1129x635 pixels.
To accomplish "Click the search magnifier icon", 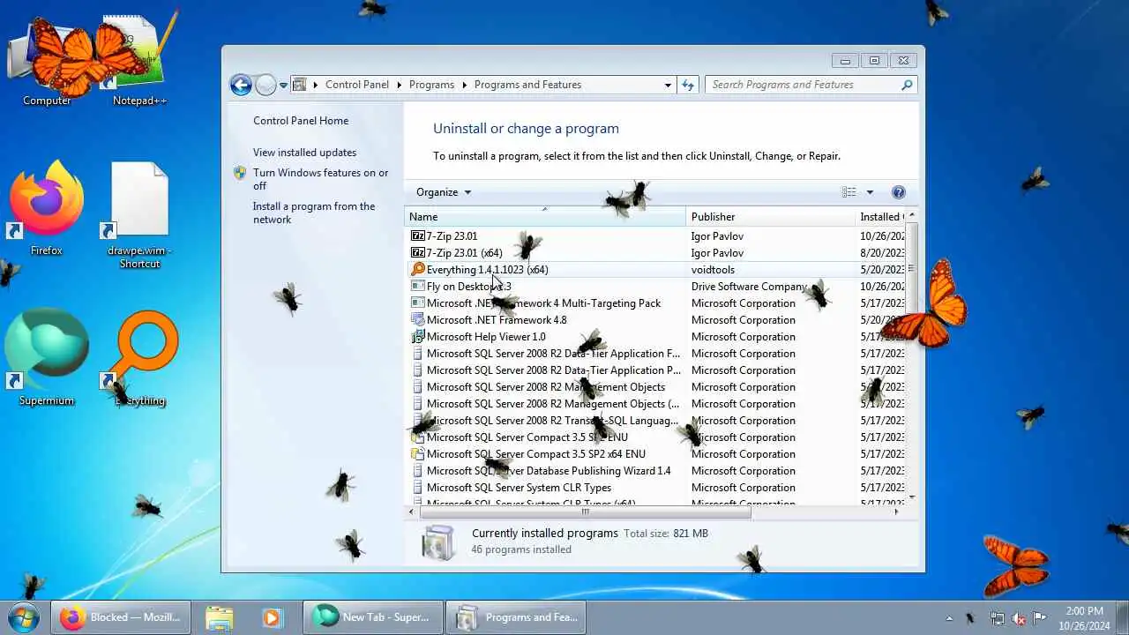I will click(906, 85).
